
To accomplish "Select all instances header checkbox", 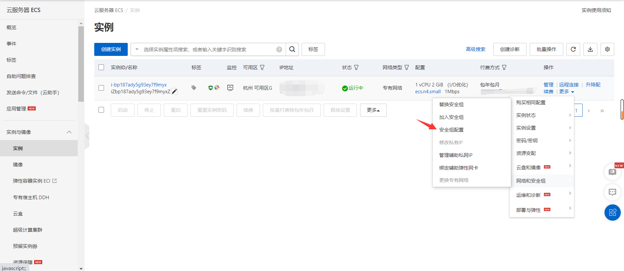I will (x=101, y=67).
